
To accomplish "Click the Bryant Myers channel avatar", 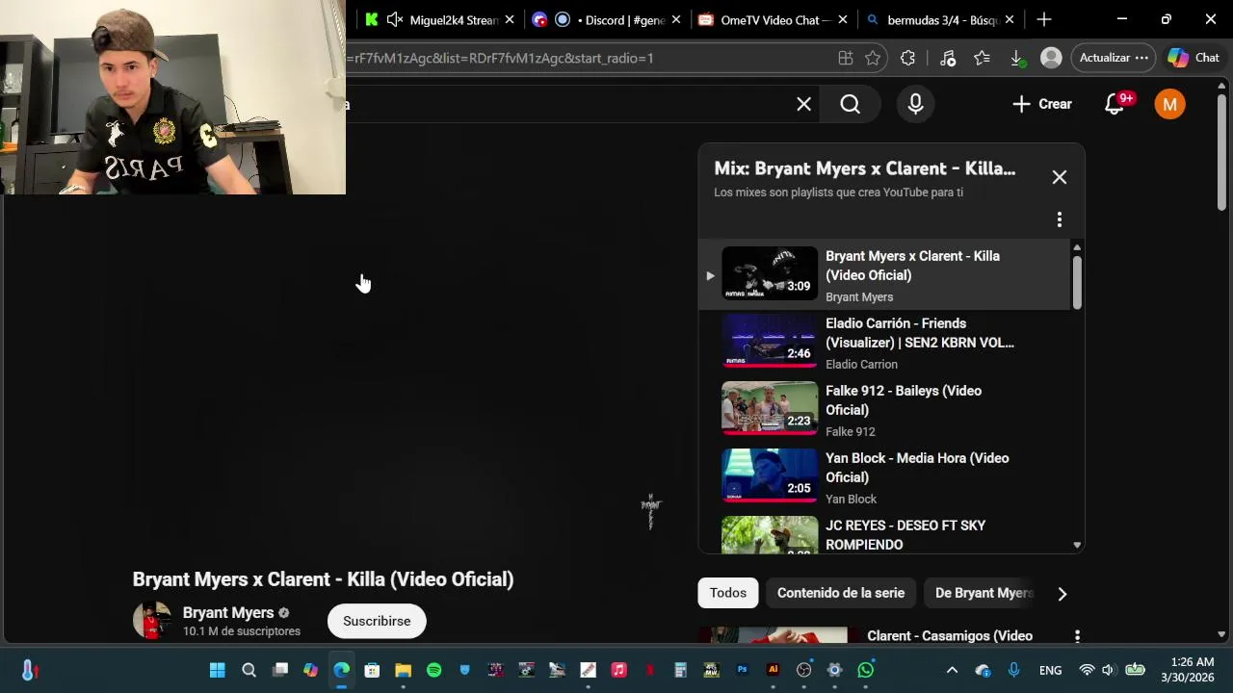I will (x=151, y=621).
